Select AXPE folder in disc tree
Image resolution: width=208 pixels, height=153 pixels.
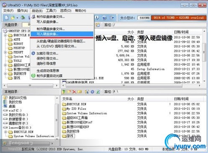pos(17,39)
